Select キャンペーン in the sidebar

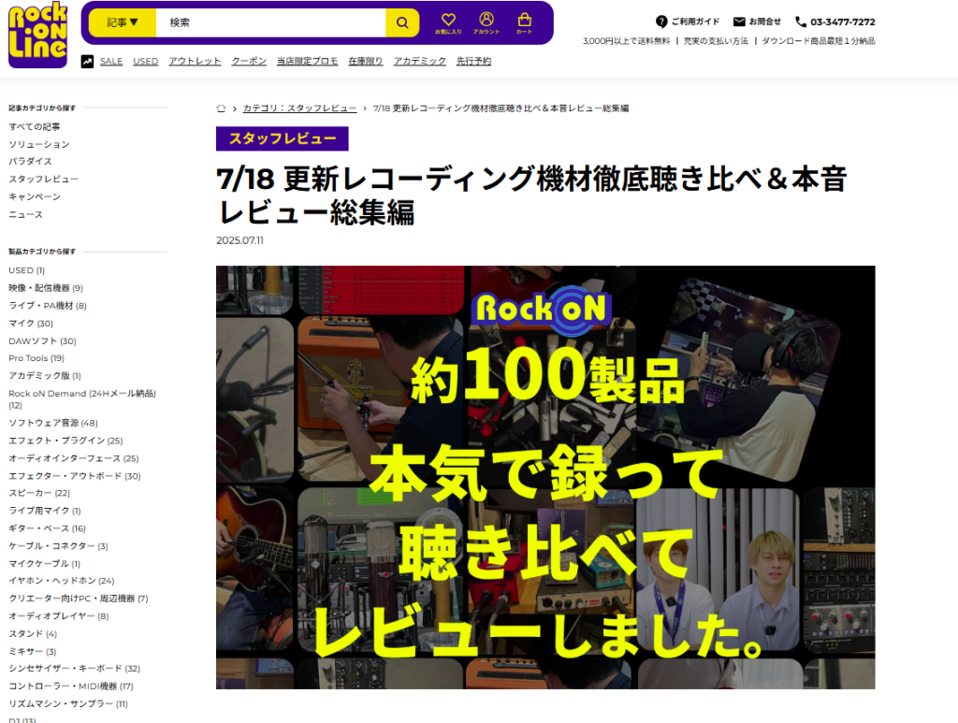pos(35,196)
